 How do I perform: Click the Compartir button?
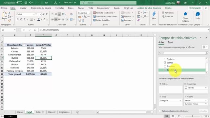[x=195, y=8]
